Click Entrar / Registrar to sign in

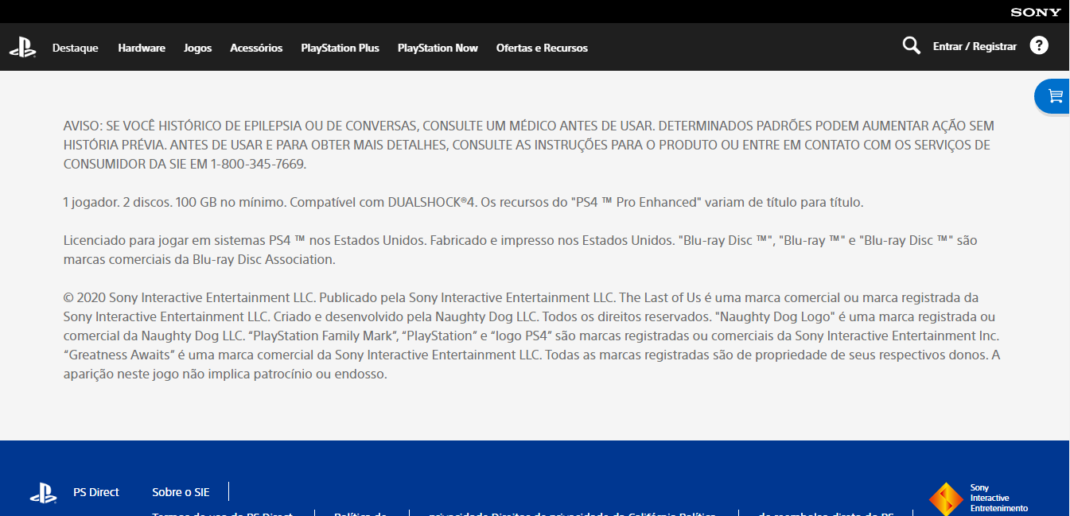click(975, 46)
